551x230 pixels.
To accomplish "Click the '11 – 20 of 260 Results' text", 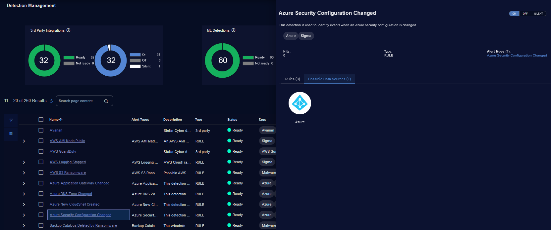I will 26,101.
